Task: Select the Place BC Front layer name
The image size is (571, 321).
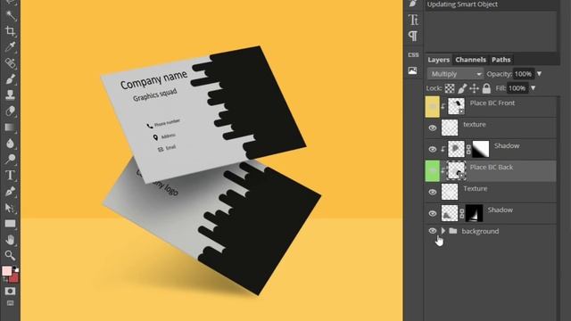Action: tap(492, 103)
